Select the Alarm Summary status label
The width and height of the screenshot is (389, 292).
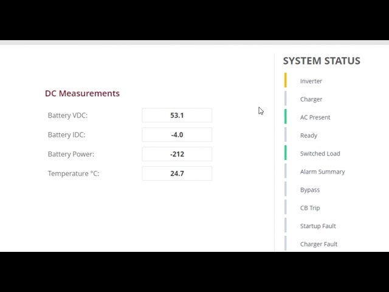[x=322, y=172]
